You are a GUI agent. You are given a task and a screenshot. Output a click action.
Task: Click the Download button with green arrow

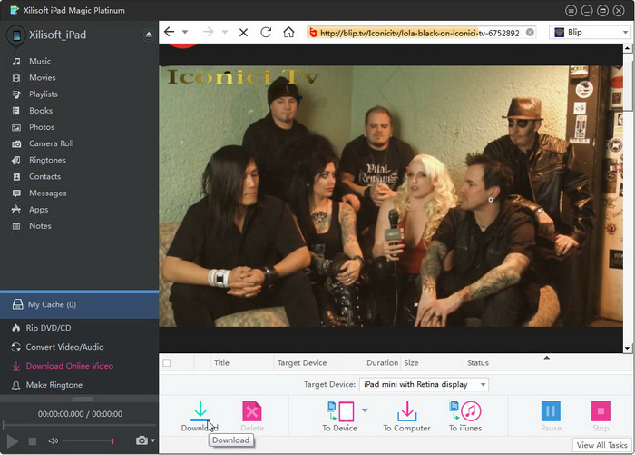200,414
